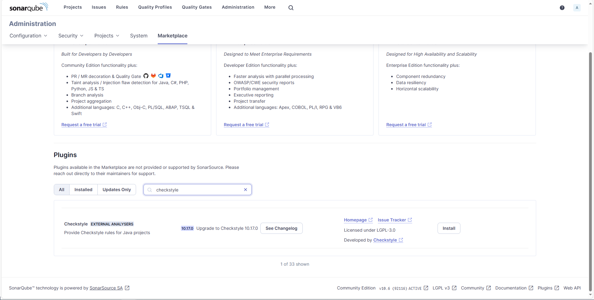Image resolution: width=594 pixels, height=300 pixels.
Task: Click the magnifier icon inside plugin search box
Action: point(150,190)
